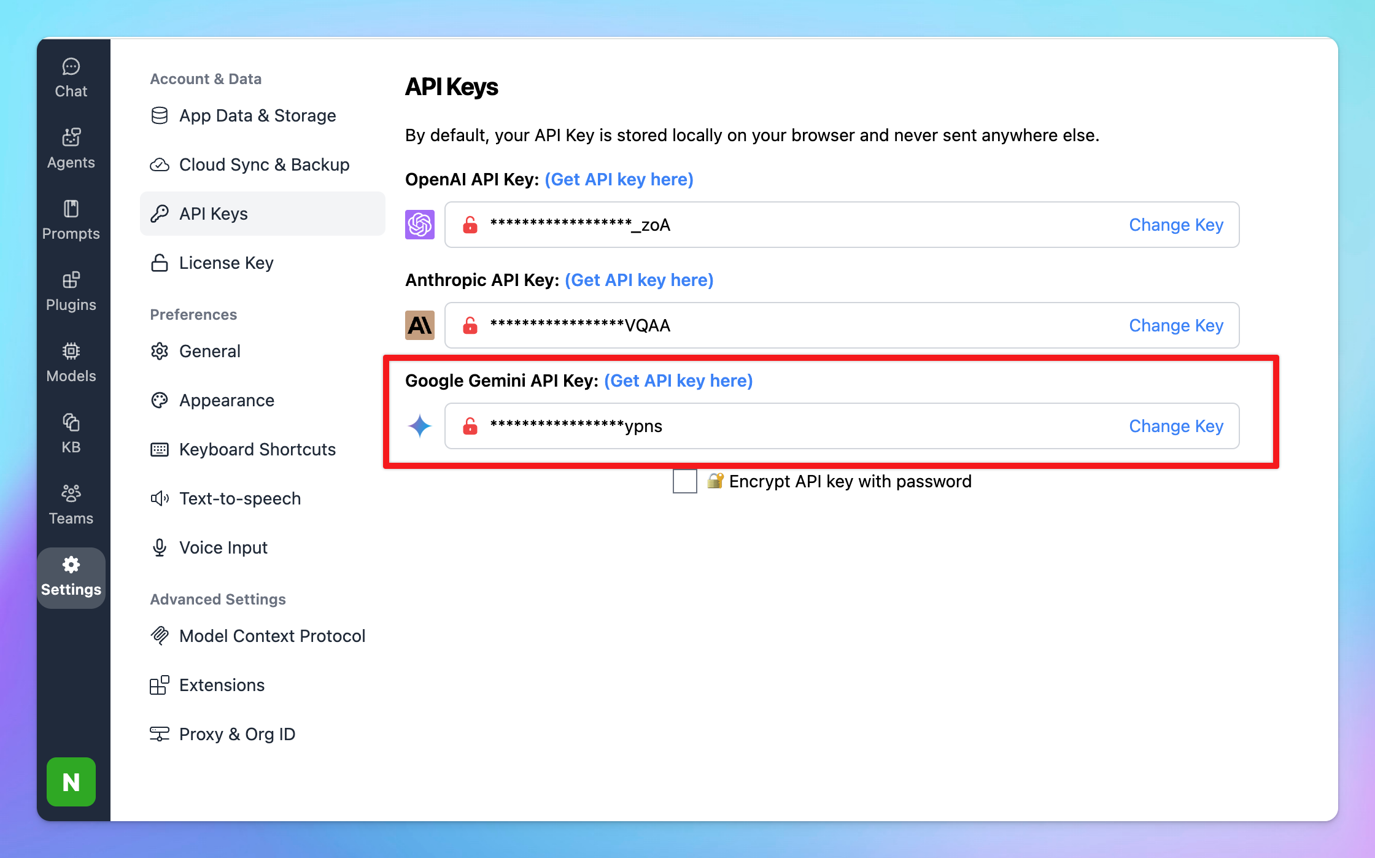Open the Chat section in sidebar

point(71,78)
